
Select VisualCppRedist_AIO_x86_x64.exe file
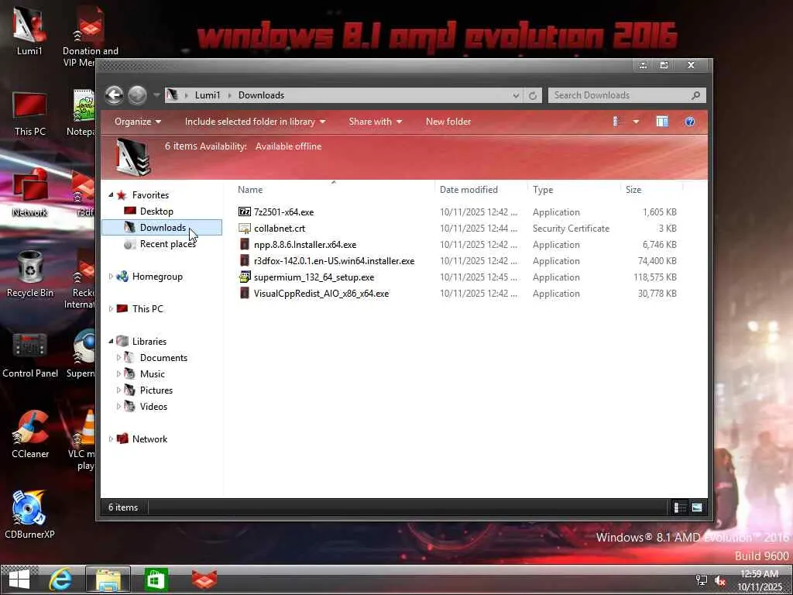[x=321, y=294]
